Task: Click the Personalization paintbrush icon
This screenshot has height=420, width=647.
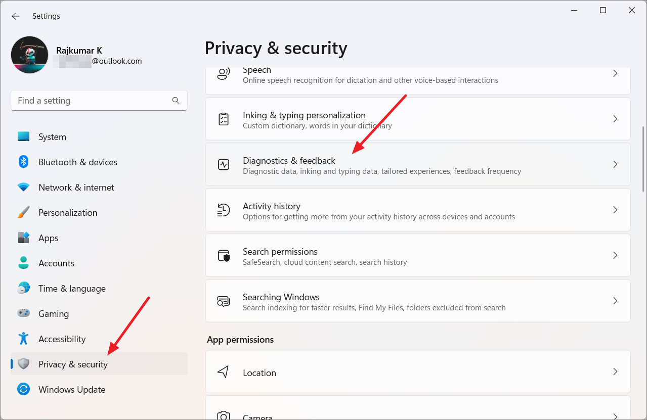Action: point(24,213)
